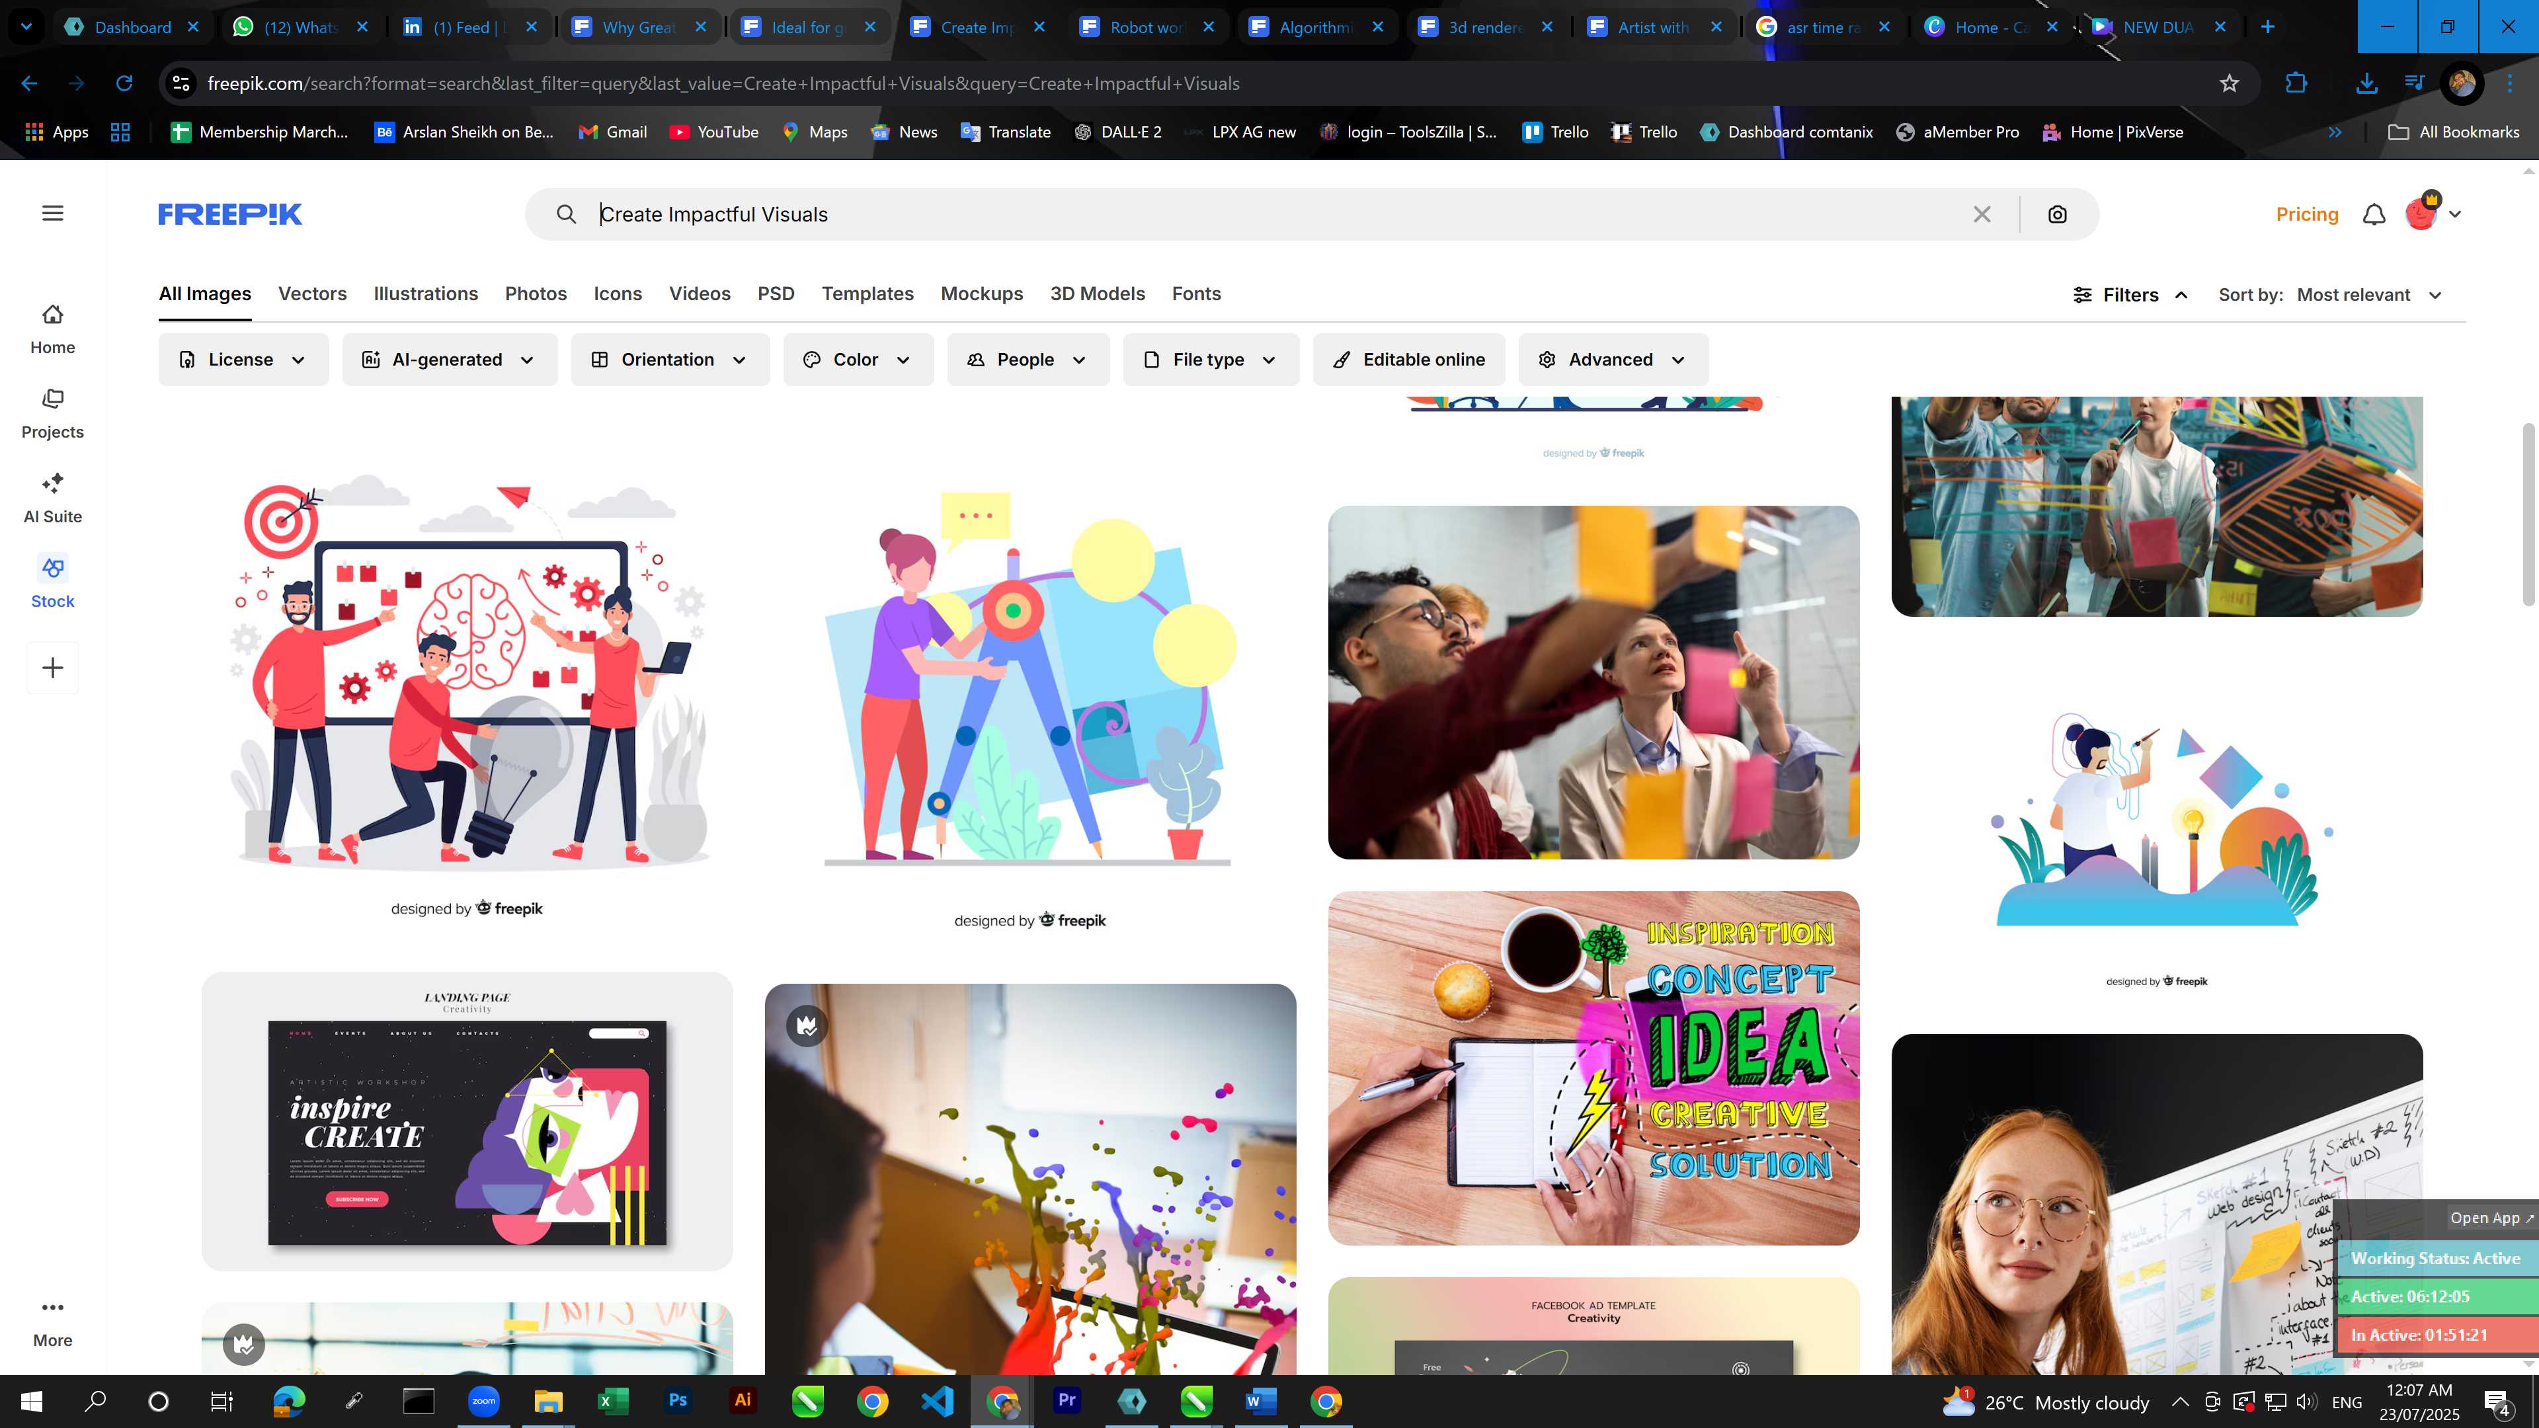Open the YouTube bookmark
This screenshot has width=2539, height=1428.
715,132
